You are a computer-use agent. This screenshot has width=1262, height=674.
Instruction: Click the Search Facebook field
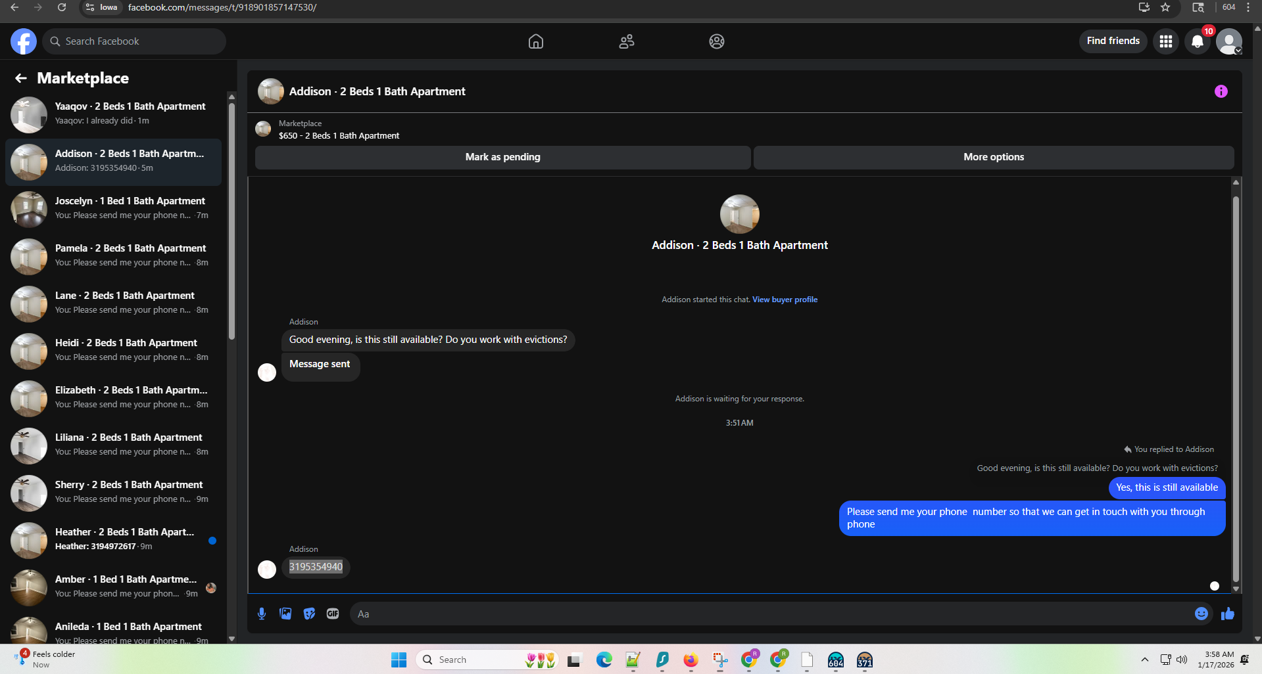[x=135, y=41]
